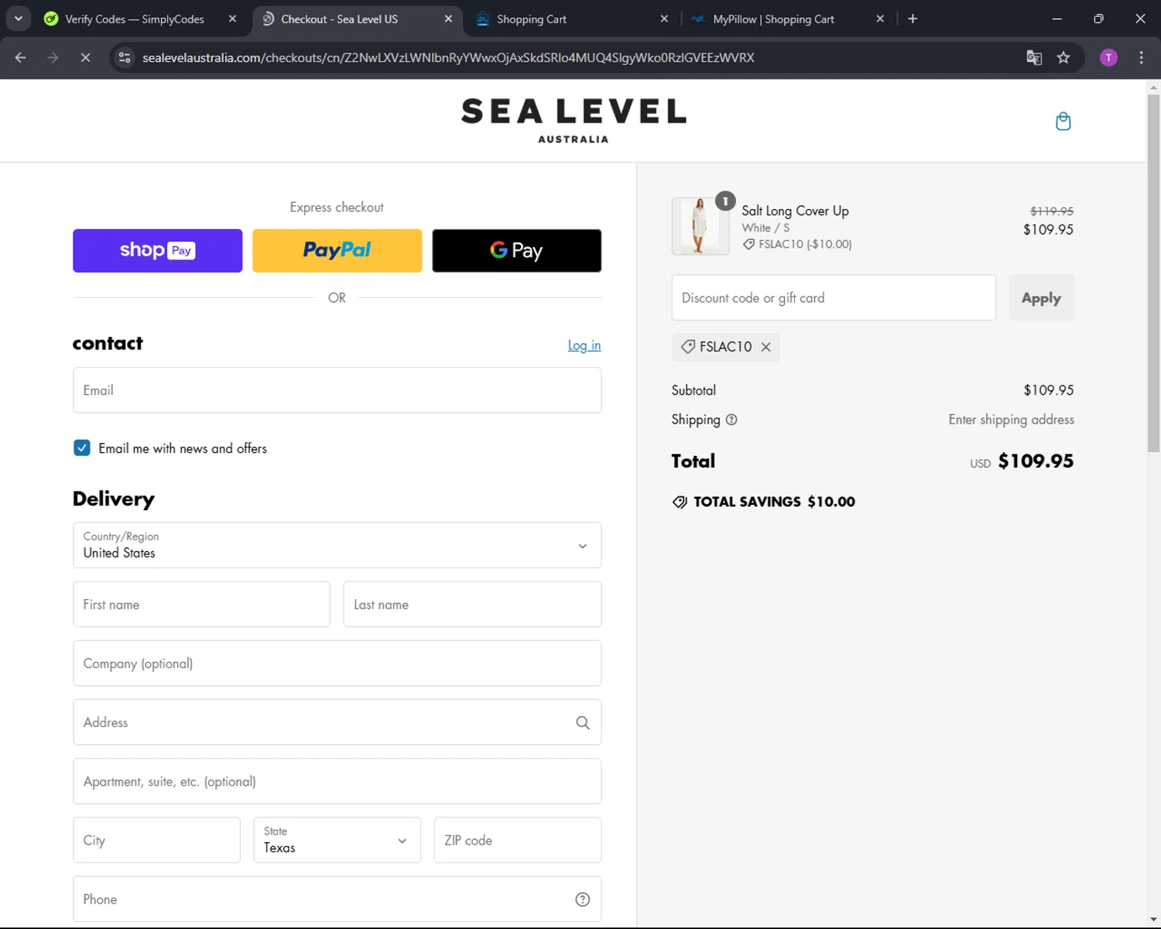The width and height of the screenshot is (1161, 929).
Task: Focus the Discount code or gift card field
Action: coord(834,298)
